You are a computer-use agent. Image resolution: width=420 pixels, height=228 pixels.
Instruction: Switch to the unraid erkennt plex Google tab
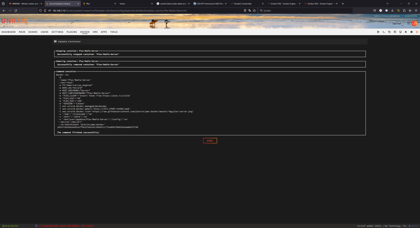click(x=173, y=4)
